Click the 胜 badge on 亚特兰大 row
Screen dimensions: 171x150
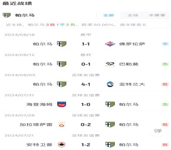165,84
